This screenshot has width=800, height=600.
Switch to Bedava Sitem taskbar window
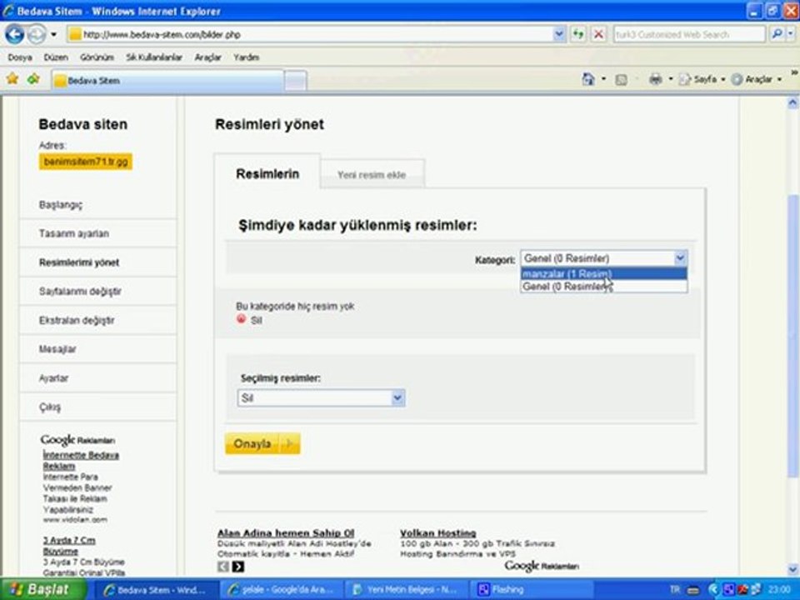pyautogui.click(x=156, y=590)
